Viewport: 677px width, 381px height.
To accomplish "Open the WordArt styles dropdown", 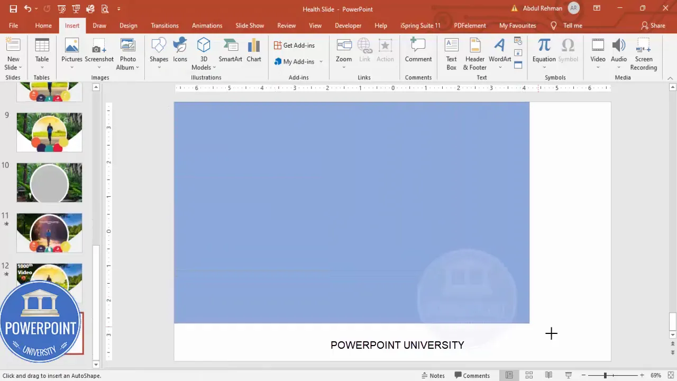I will 500,67.
